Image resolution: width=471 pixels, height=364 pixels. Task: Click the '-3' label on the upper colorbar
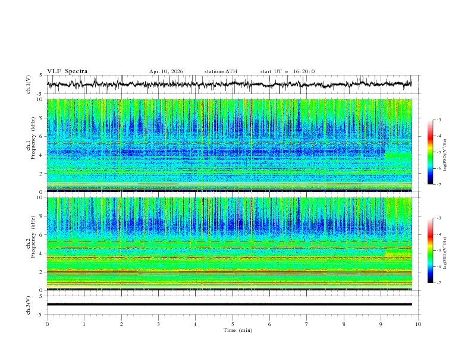pyautogui.click(x=438, y=120)
